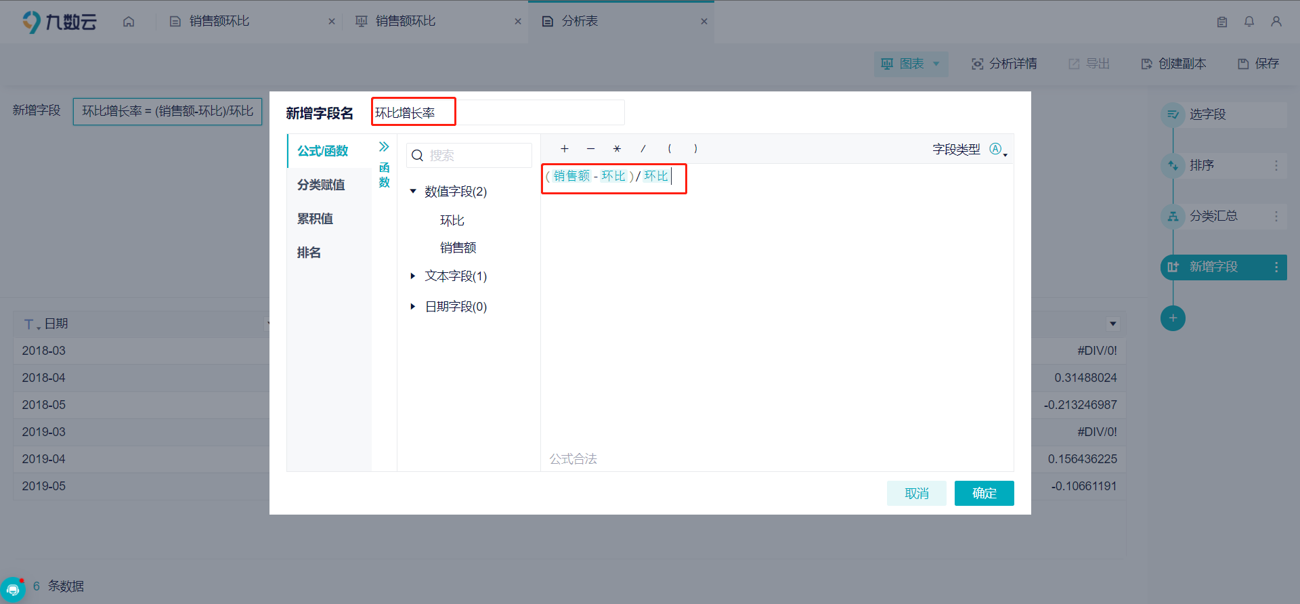Open the notifications bell

click(x=1249, y=22)
